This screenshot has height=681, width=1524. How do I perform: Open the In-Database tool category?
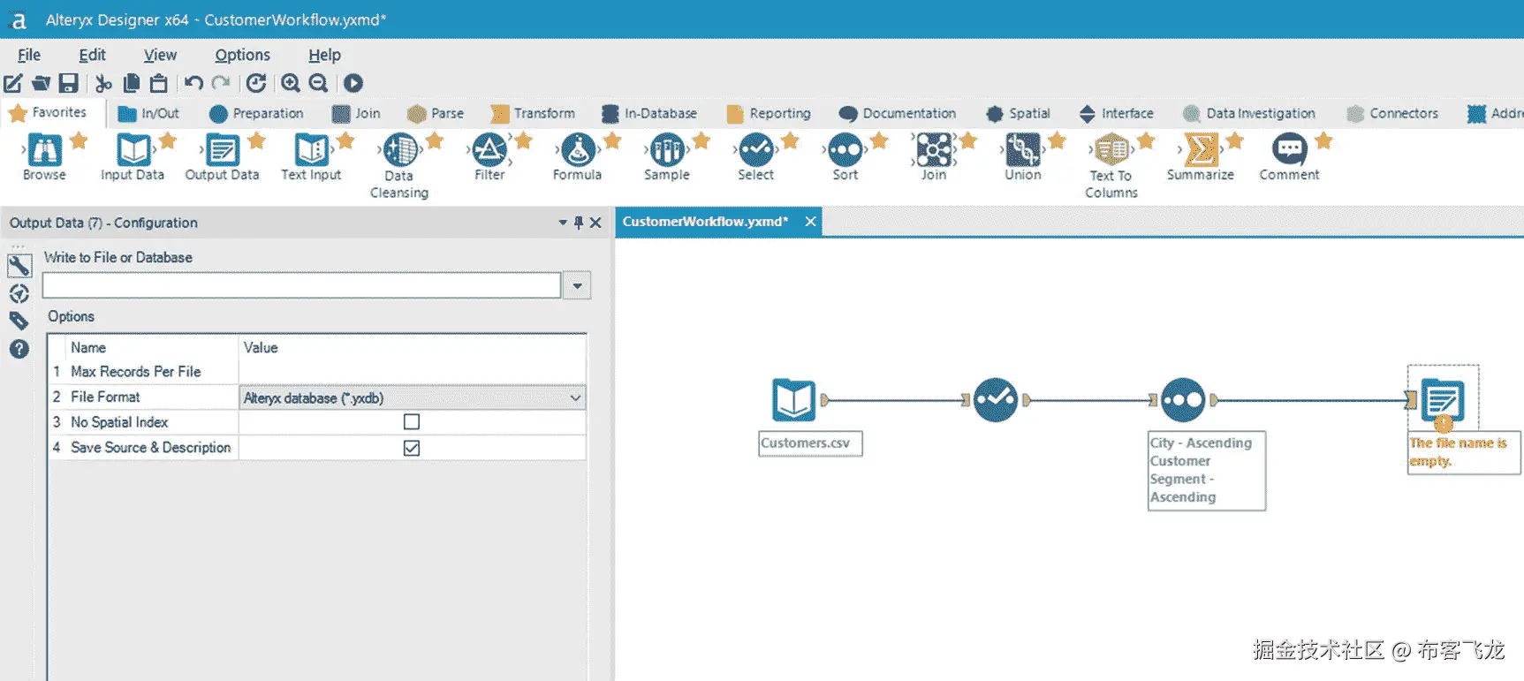649,113
